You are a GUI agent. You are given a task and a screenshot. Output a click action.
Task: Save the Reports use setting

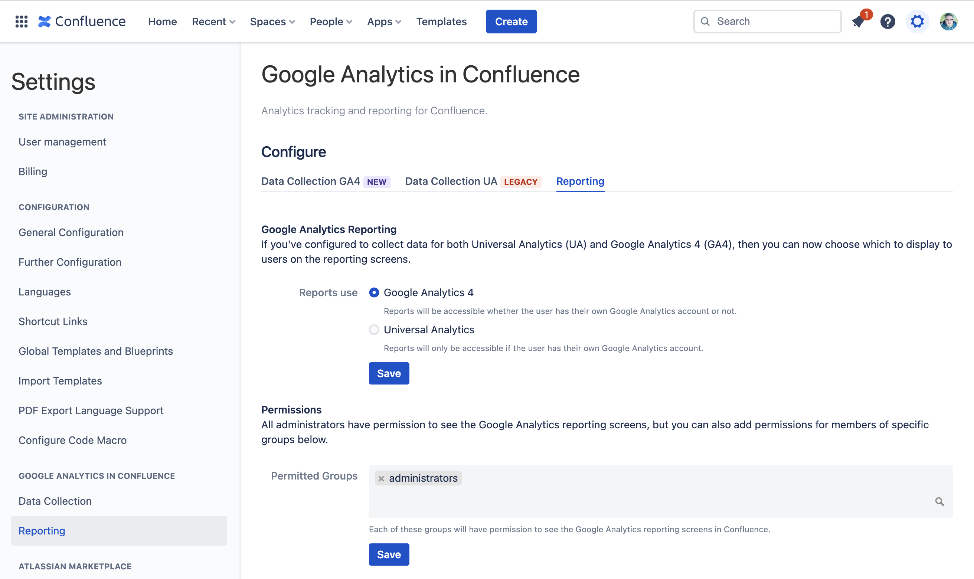click(x=389, y=373)
